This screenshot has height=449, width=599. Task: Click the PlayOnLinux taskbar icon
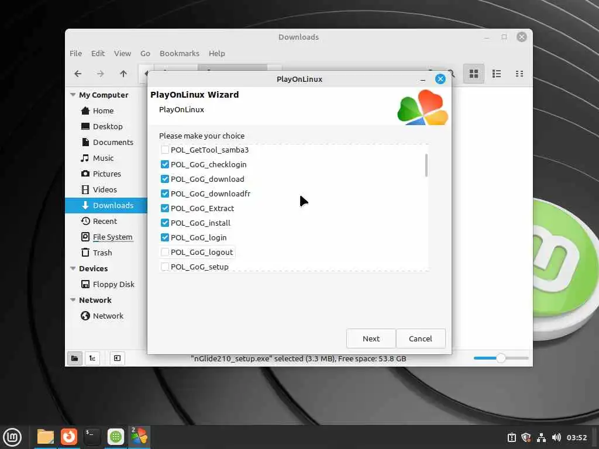pyautogui.click(x=139, y=437)
